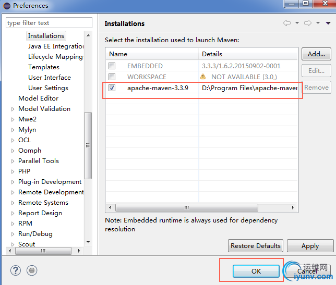Viewport: 336px width, 285px height.
Task: Select the apache-maven-3.3.9 row name
Action: (158, 88)
